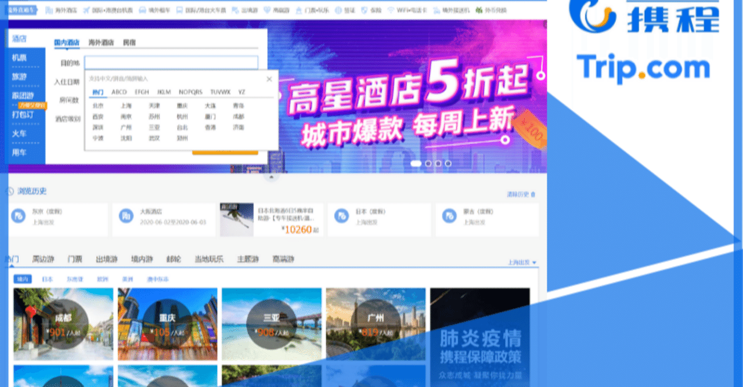Select the ABCD city group tab

pos(119,92)
